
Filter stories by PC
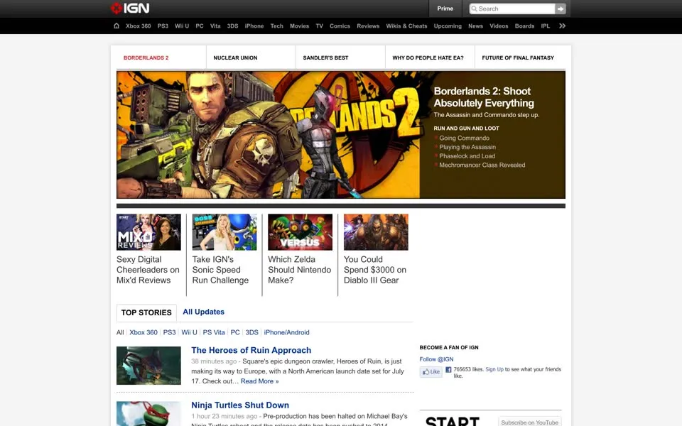[235, 332]
